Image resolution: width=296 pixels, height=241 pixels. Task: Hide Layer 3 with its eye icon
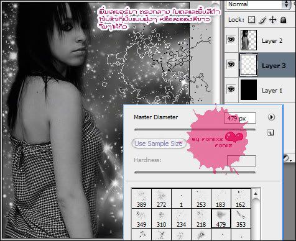coord(231,65)
